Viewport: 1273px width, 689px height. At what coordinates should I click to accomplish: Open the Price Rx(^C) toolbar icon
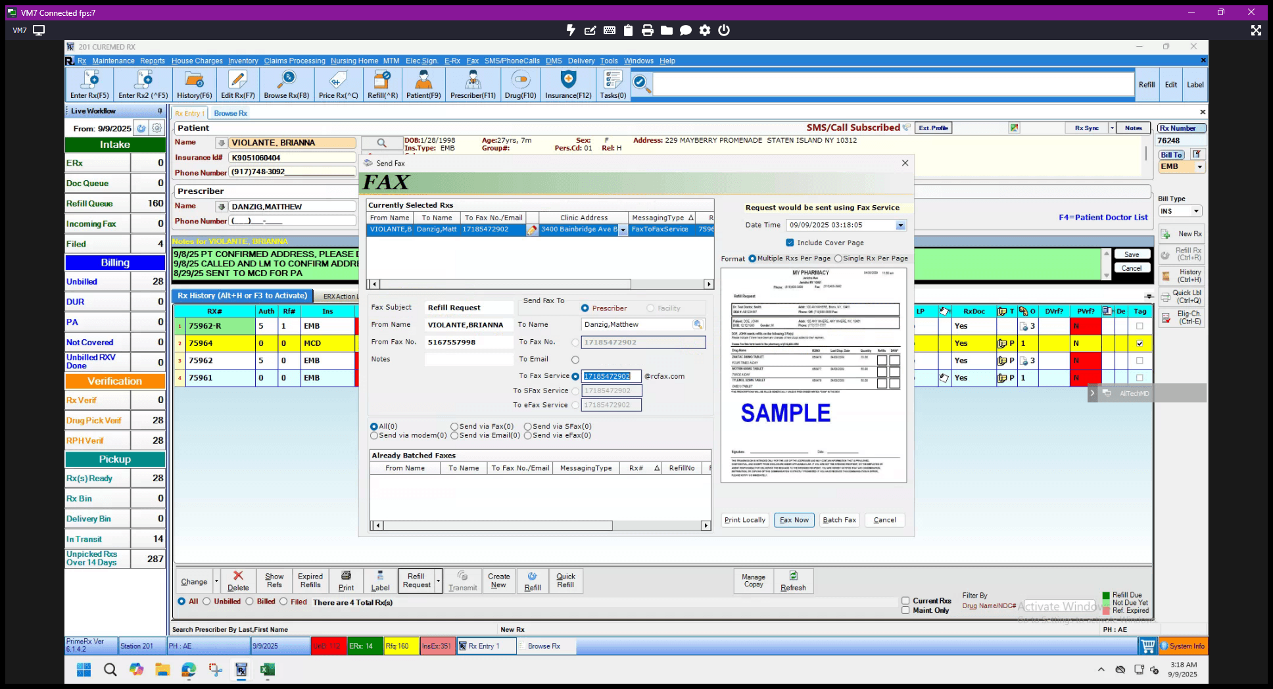[338, 80]
